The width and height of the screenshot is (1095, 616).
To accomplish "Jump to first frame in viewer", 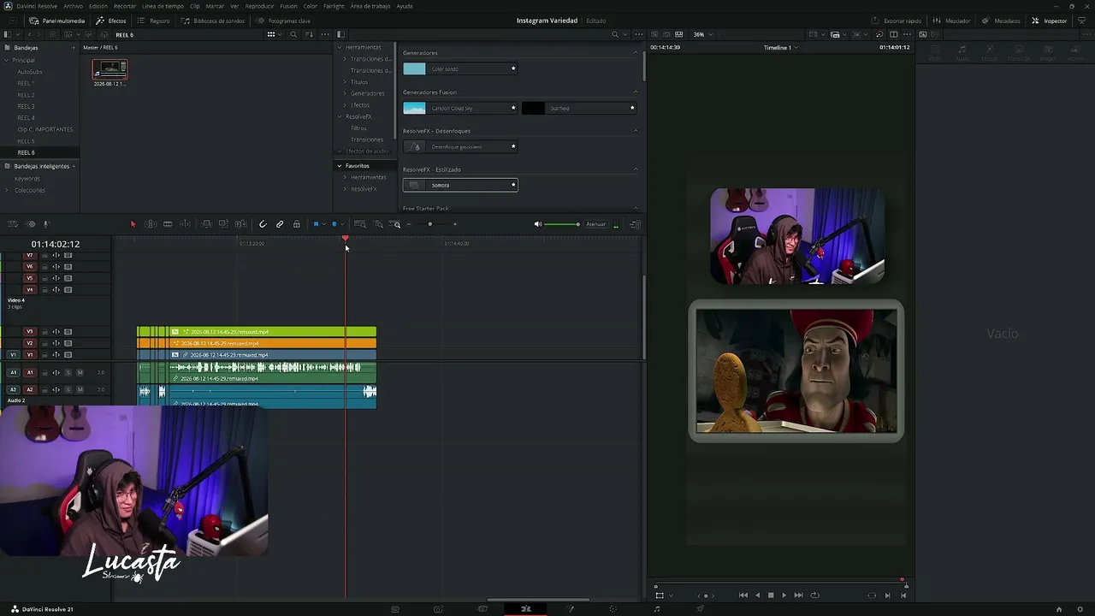I will coord(743,595).
